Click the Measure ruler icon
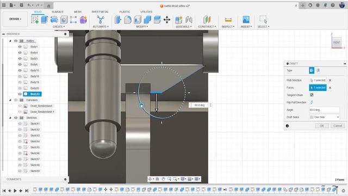 [228, 20]
